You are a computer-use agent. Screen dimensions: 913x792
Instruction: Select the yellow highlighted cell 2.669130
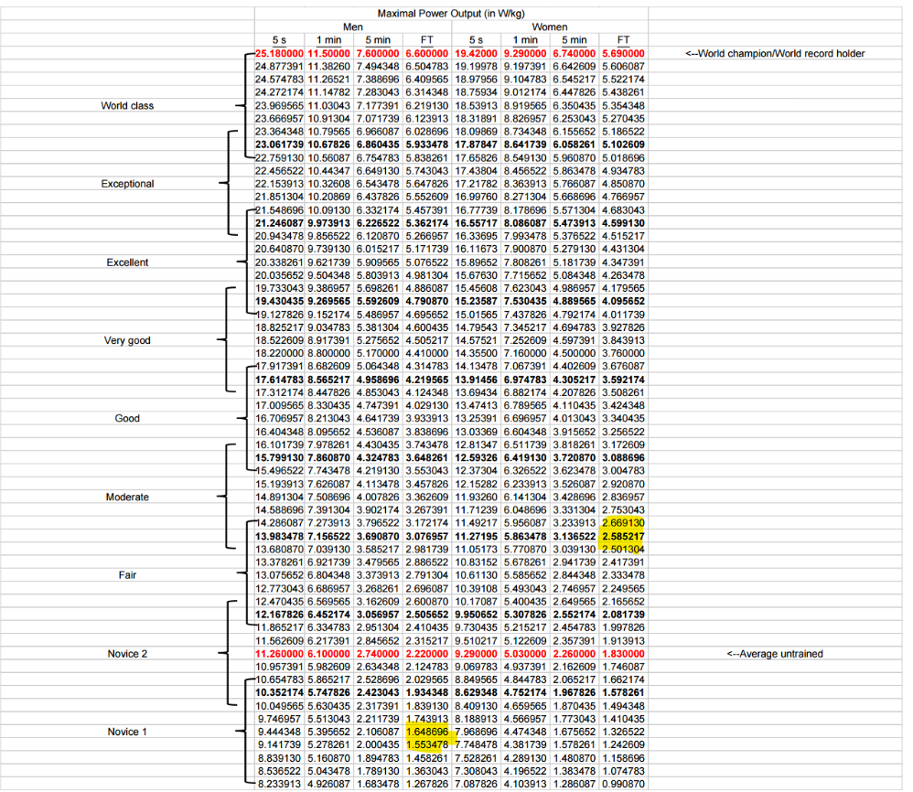[624, 521]
